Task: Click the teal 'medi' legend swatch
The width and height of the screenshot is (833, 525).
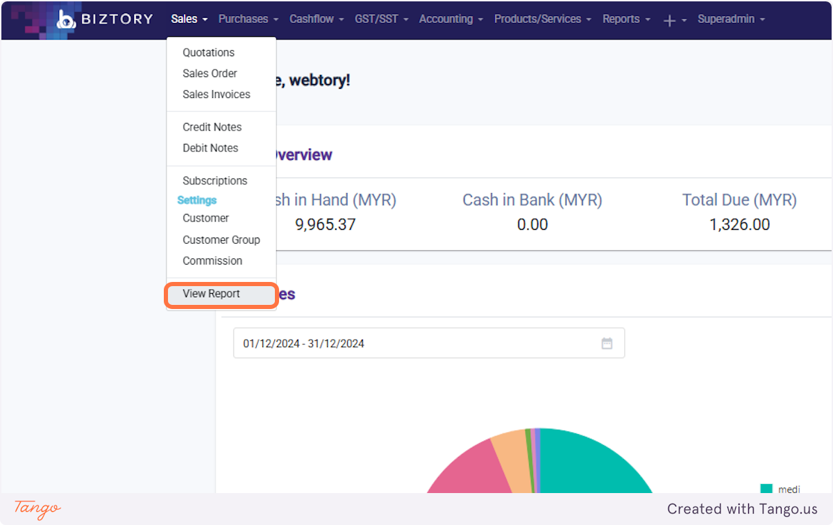Action: pyautogui.click(x=766, y=490)
